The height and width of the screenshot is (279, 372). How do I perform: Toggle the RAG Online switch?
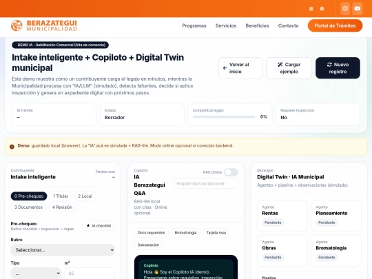coord(231,172)
